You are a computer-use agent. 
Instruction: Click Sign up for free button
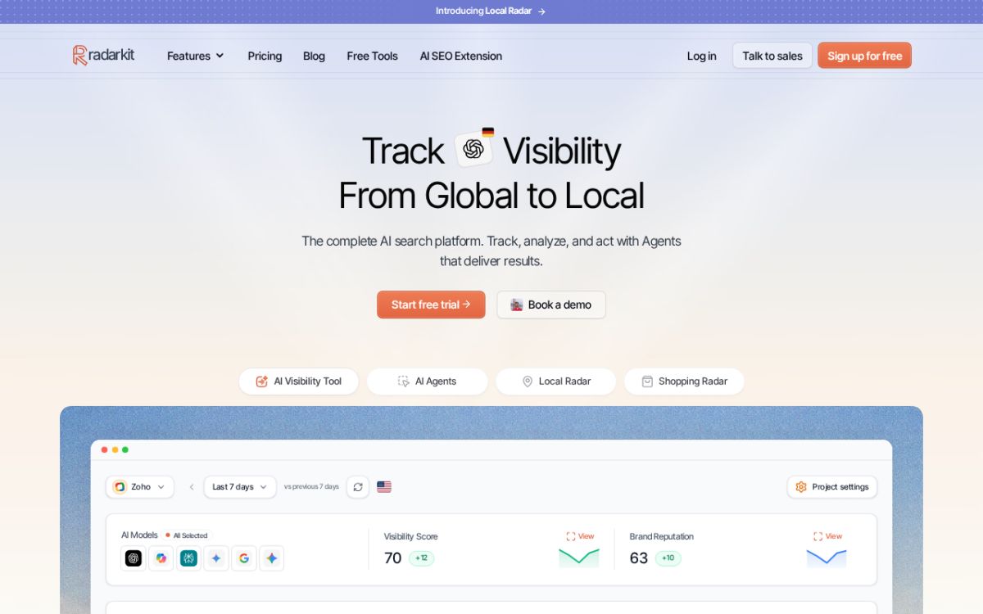[864, 56]
